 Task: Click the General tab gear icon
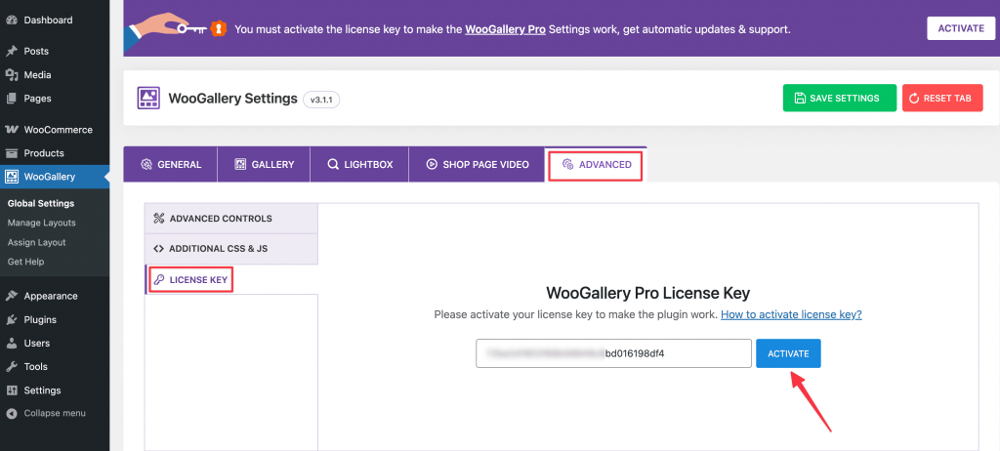tap(146, 165)
